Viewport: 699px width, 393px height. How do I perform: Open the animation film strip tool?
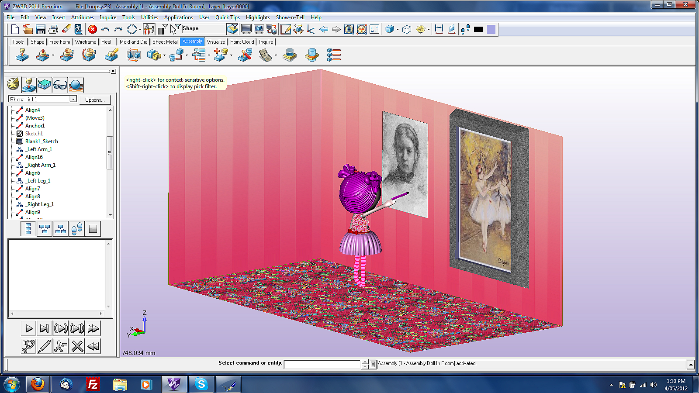(x=265, y=55)
